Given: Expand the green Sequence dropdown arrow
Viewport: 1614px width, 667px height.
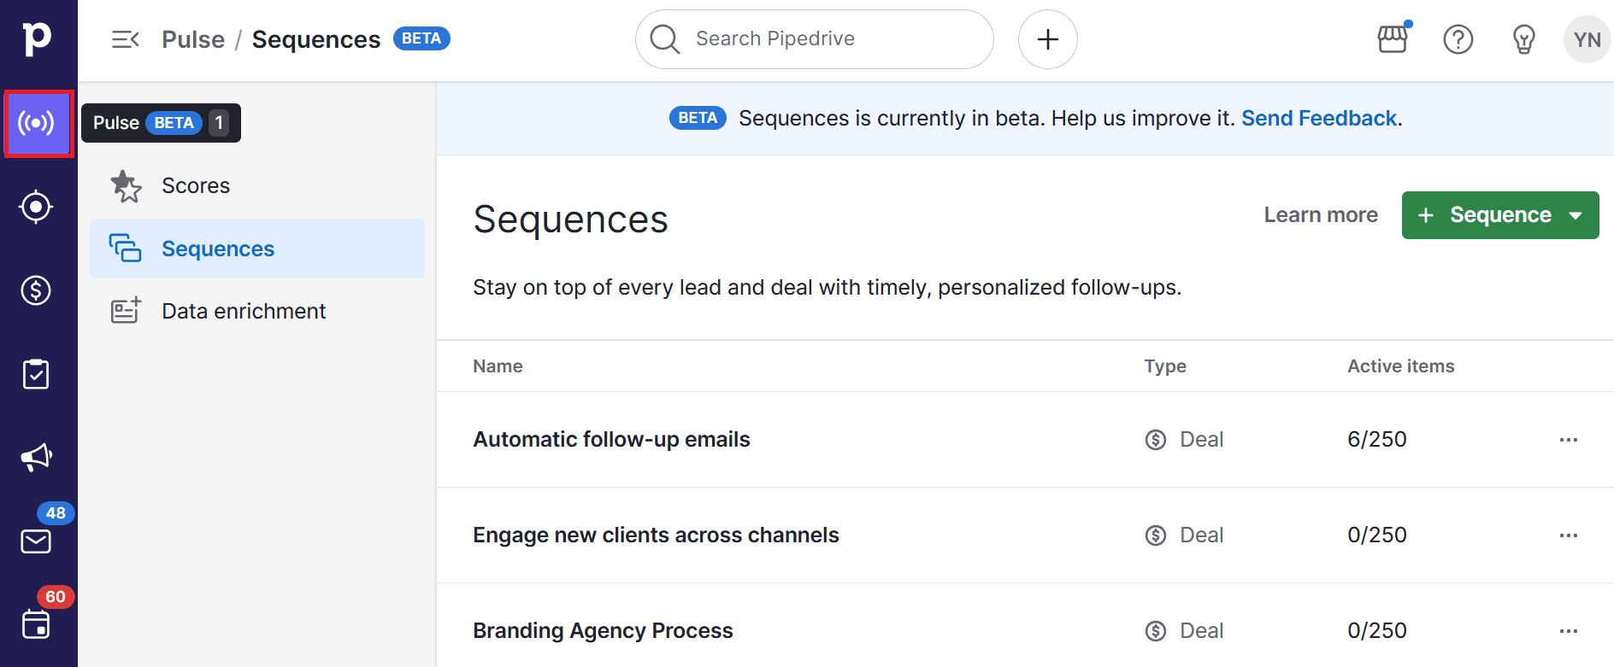Looking at the screenshot, I should tap(1576, 216).
